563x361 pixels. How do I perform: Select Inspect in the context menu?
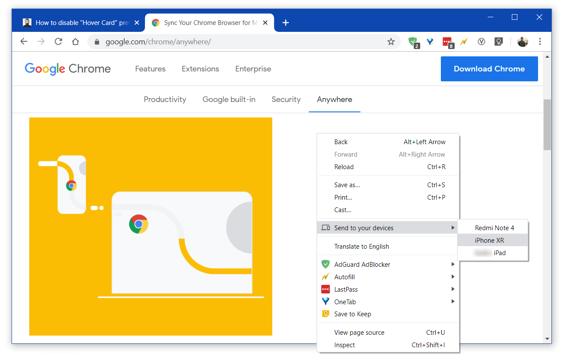coord(388,345)
